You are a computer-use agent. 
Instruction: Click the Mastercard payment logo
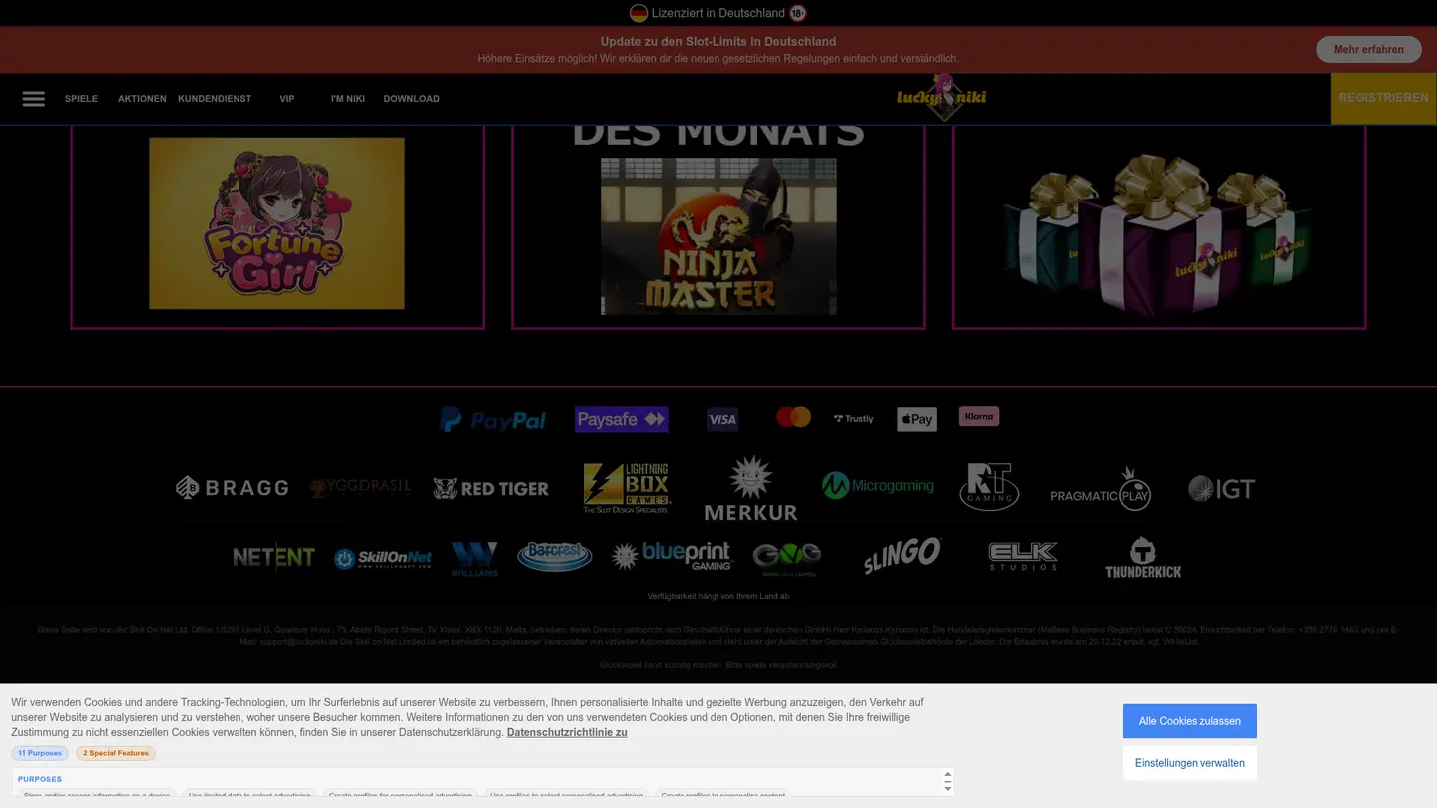(x=794, y=417)
